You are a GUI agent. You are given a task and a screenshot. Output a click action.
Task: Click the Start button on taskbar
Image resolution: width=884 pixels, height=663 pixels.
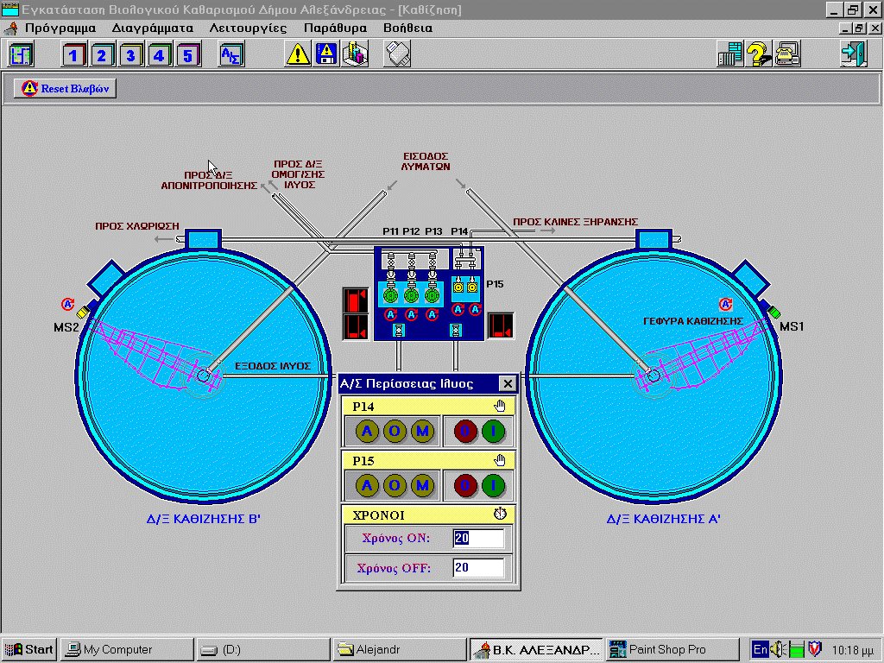click(30, 649)
